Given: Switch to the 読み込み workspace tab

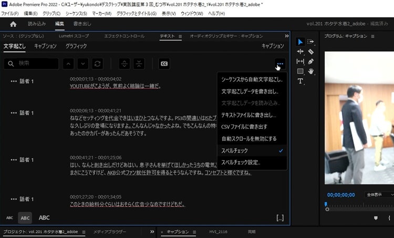Looking at the screenshot, I should [x=37, y=24].
